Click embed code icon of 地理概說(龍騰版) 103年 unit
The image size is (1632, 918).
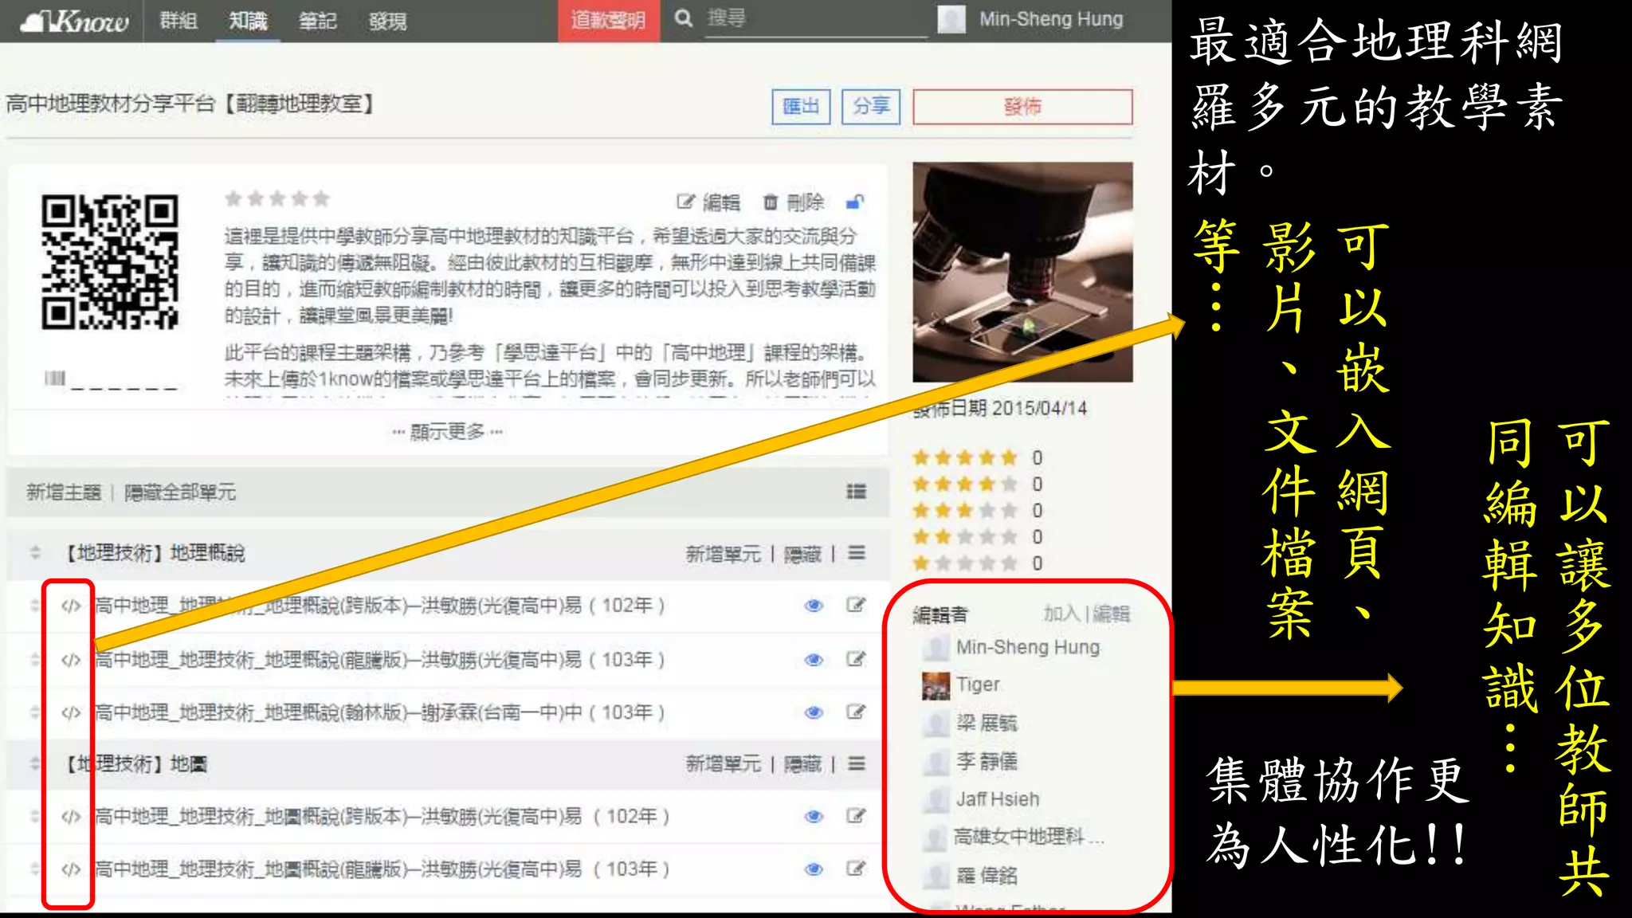[x=71, y=661]
